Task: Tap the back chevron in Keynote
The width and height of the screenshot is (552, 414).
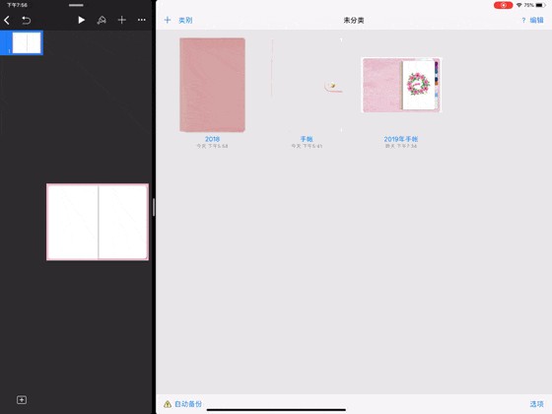Action: 7,20
